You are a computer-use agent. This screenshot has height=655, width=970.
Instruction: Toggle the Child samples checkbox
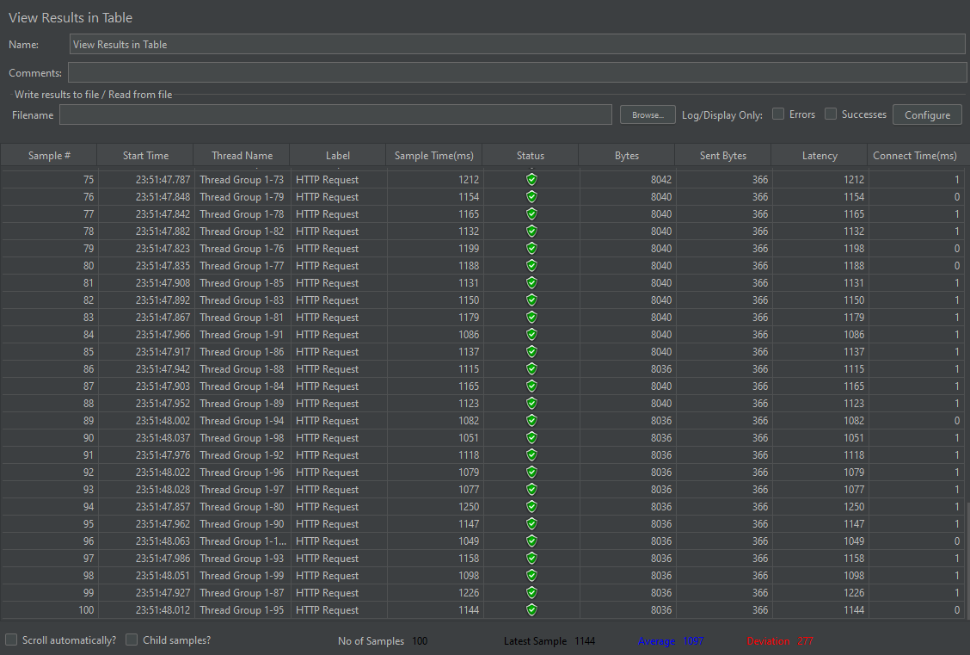tap(132, 640)
